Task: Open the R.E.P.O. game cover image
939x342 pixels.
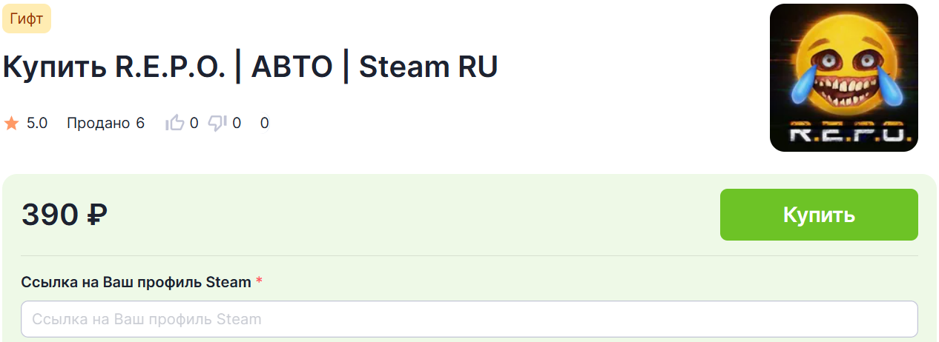Action: (x=844, y=78)
